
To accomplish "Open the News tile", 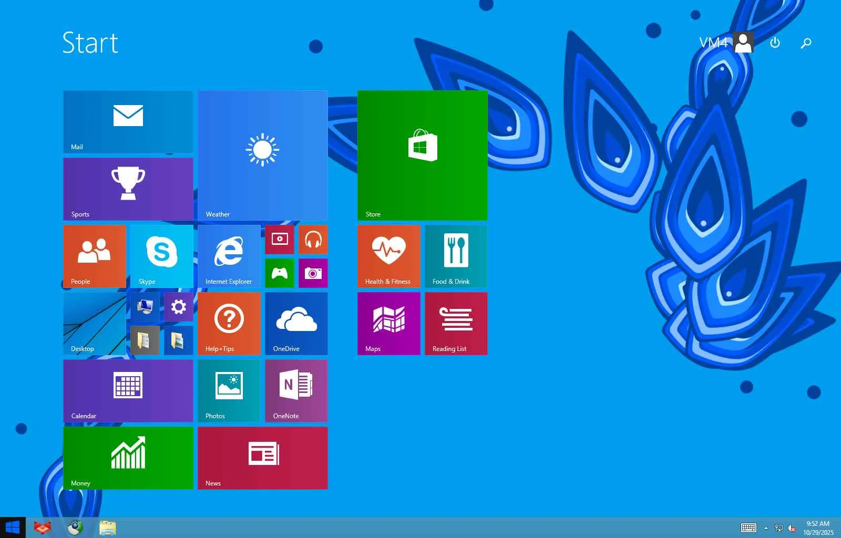I will 263,458.
